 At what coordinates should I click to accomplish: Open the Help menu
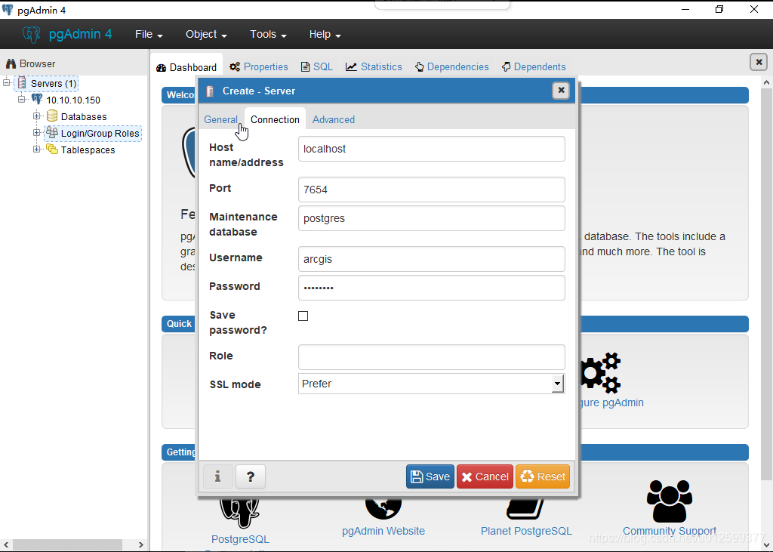click(325, 34)
